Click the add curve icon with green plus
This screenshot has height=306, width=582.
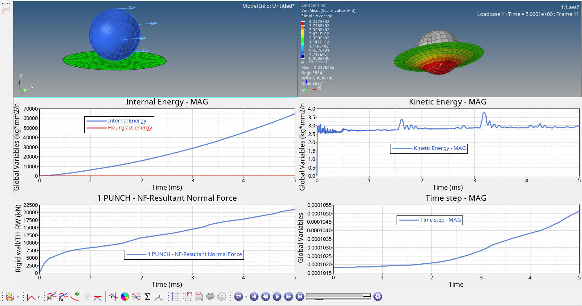tap(75, 297)
